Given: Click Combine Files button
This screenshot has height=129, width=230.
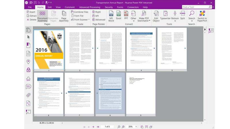Looking at the screenshot, I should [x=80, y=12].
